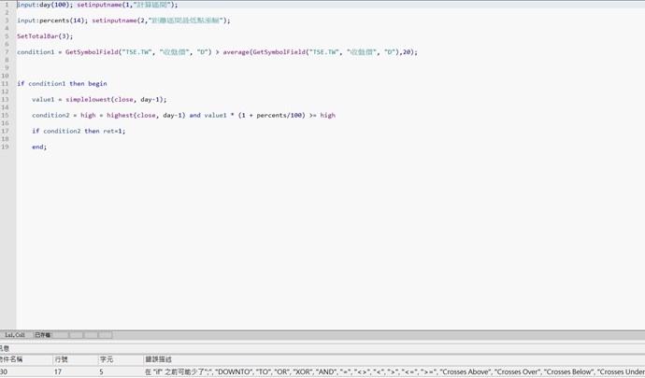Click line number 1 in the gutter
Screen dimensions: 645x378
(7, 5)
